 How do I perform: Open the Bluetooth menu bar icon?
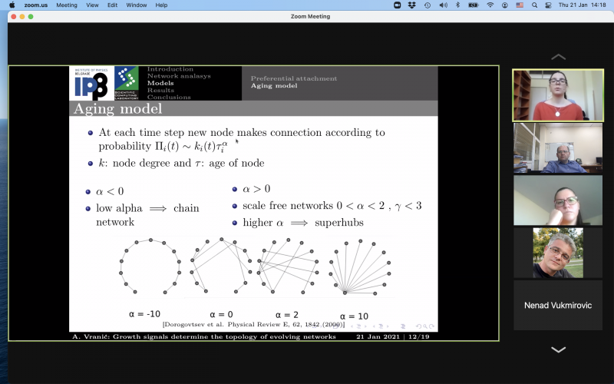click(x=457, y=5)
